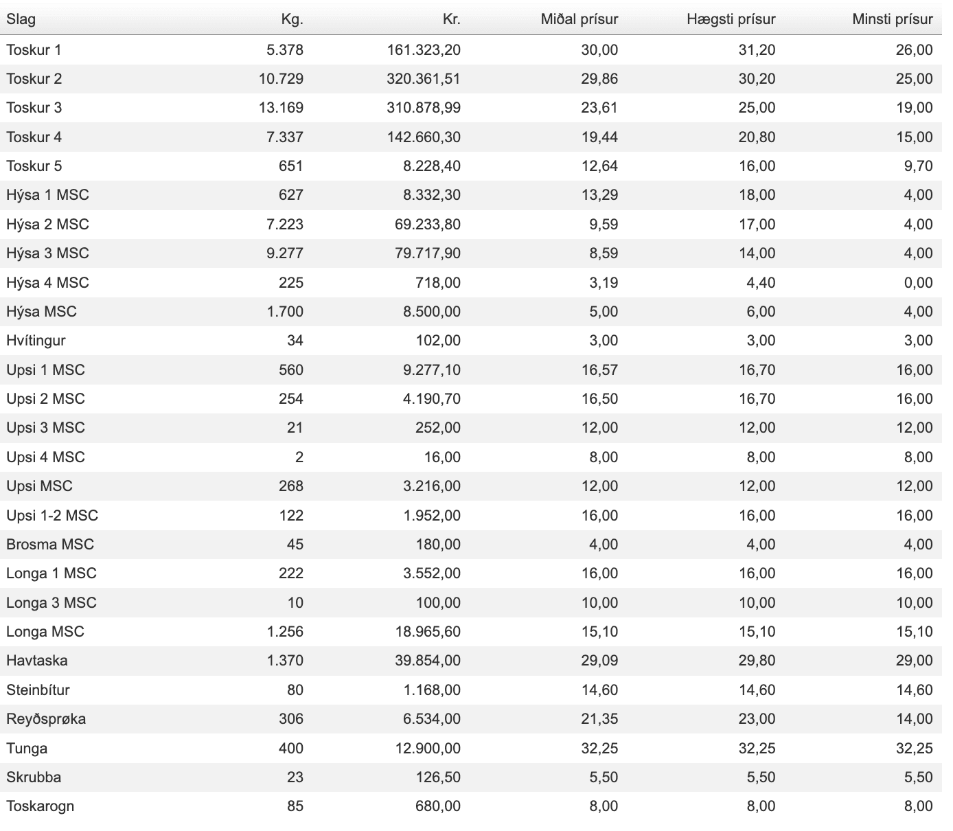Image resolution: width=953 pixels, height=831 pixels.
Task: Click Toskur 2's 320.361,51 Kr. value
Action: tap(423, 79)
